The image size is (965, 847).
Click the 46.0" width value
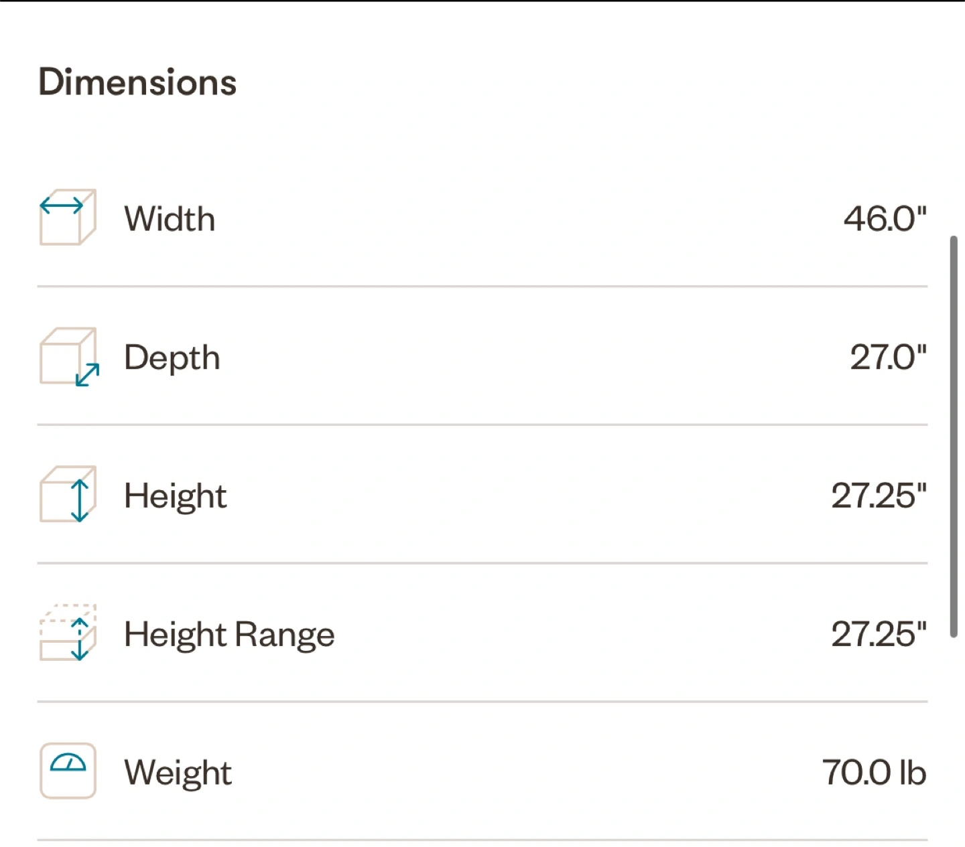tap(885, 219)
